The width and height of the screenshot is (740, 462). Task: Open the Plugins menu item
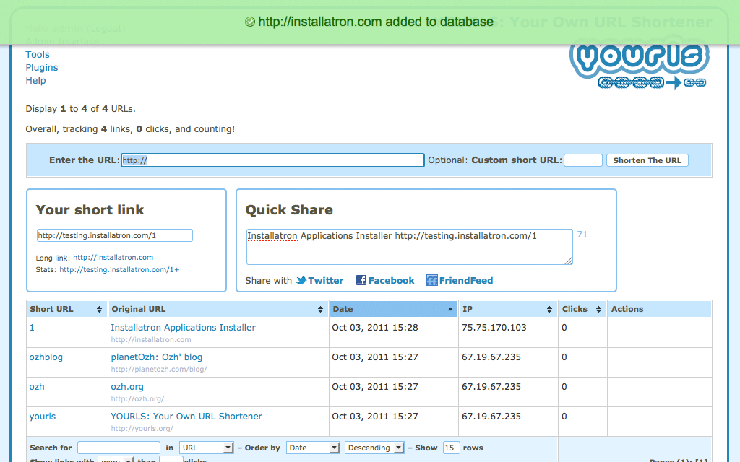(42, 68)
